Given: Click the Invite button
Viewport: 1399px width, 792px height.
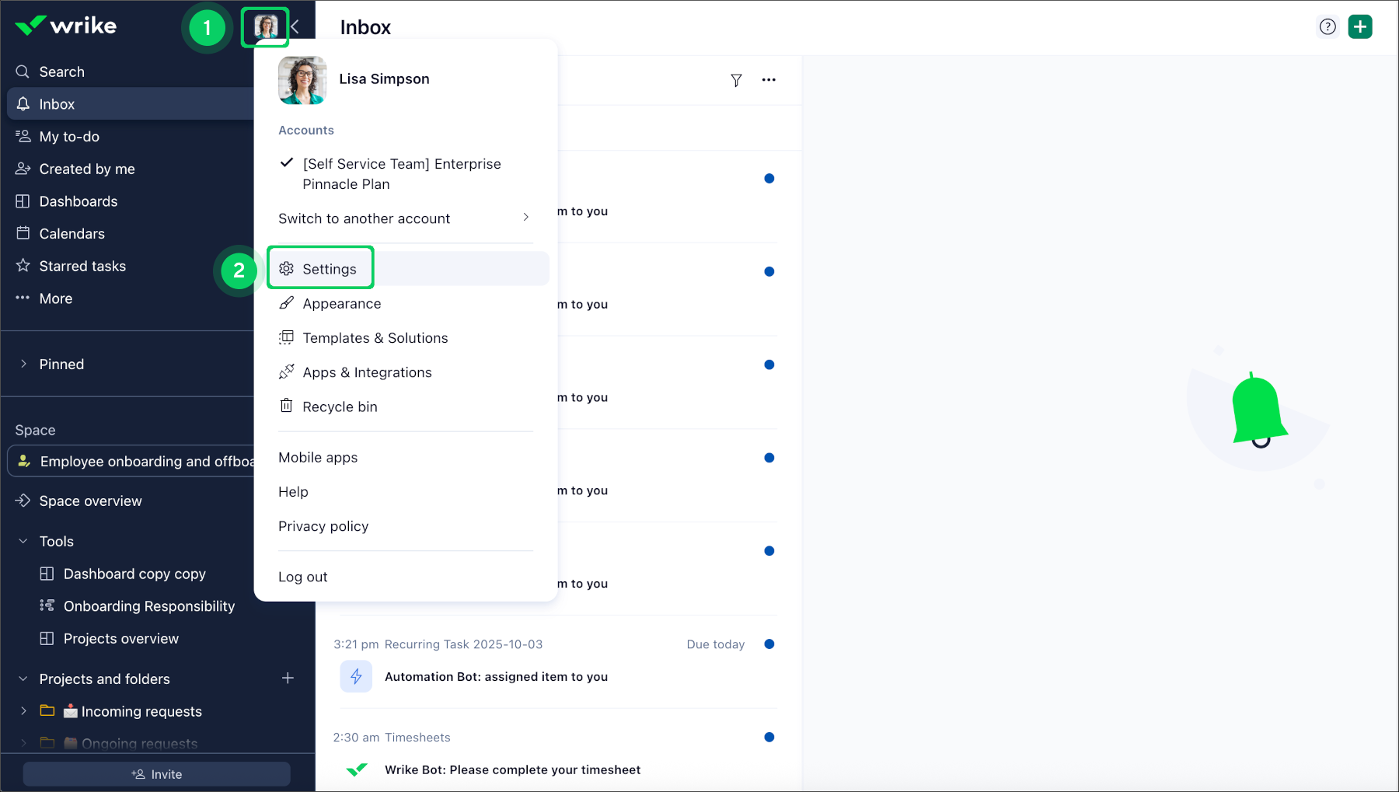Looking at the screenshot, I should 156,774.
